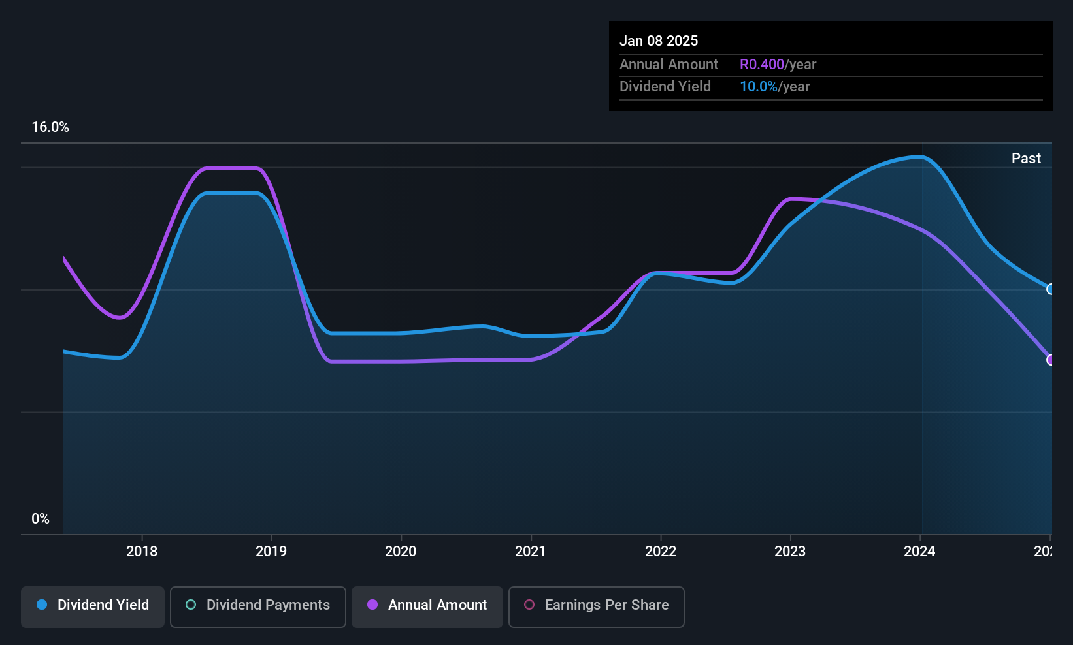Screen dimensions: 1073x645
Task: Click the 0% y-axis label
Action: [41, 519]
